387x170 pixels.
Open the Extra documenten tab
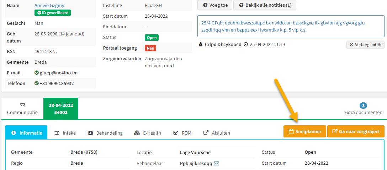coord(363,109)
